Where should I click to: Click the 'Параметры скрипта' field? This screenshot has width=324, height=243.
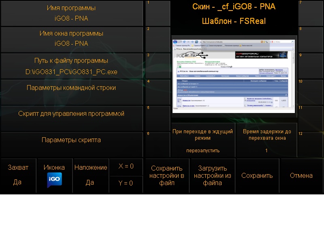[72, 145]
